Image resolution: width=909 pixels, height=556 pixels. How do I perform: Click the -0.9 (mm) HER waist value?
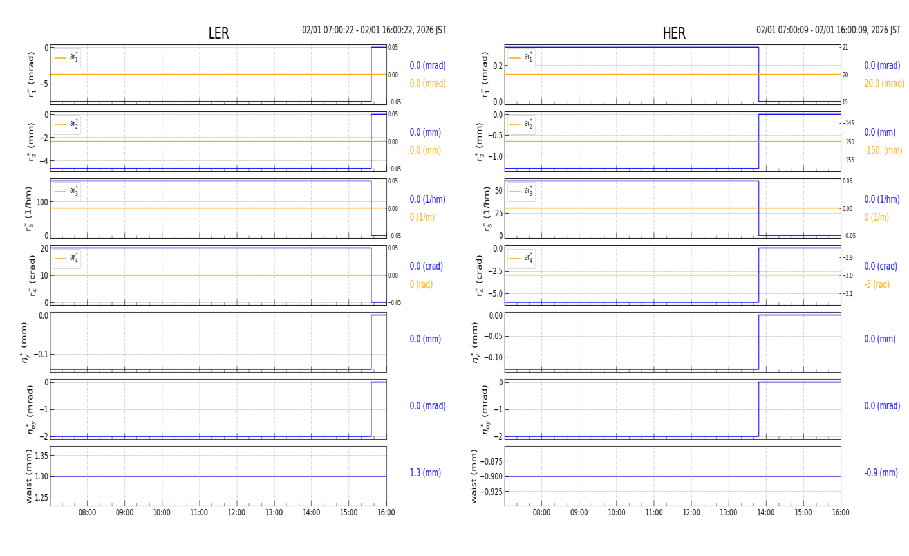point(881,473)
